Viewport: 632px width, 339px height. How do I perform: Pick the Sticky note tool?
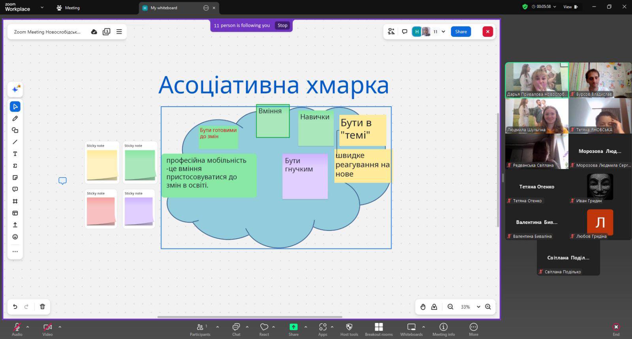pos(15,177)
